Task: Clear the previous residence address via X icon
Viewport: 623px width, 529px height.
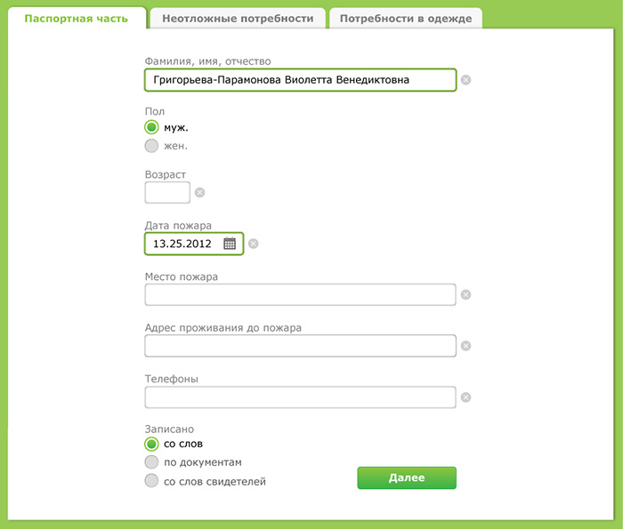Action: 466,347
